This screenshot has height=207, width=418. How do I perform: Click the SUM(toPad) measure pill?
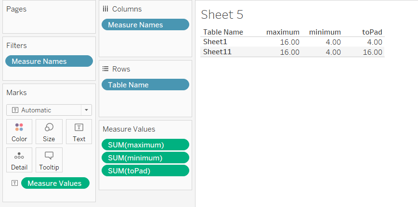[145, 170]
